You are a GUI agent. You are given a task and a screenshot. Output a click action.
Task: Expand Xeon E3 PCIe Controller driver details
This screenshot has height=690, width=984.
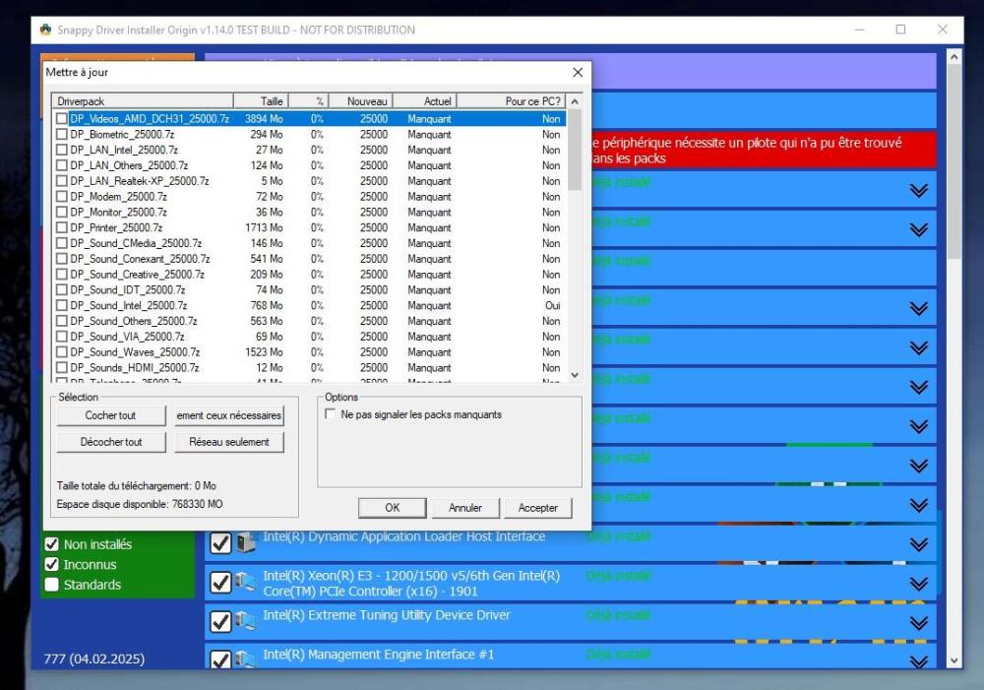(x=918, y=584)
